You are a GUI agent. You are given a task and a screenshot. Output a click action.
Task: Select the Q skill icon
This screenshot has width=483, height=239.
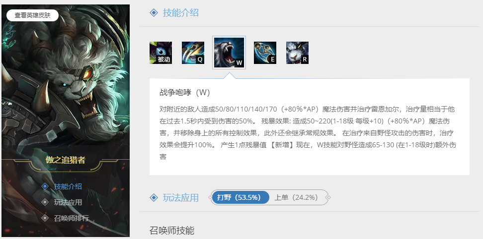point(193,53)
